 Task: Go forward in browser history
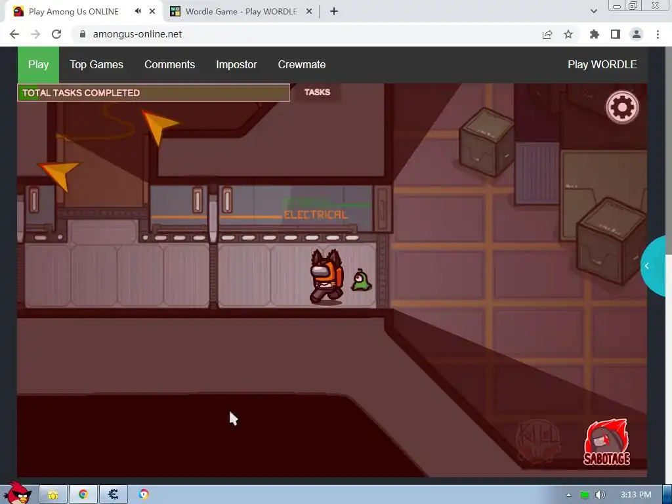(x=35, y=34)
